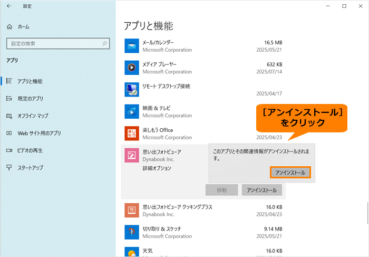Click the lower アンインストール button beside 移動
The image size is (369, 257).
tap(261, 190)
